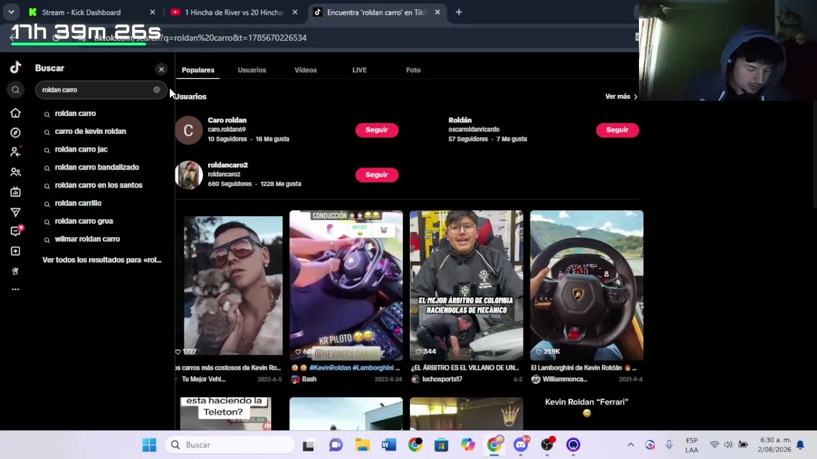Select suggestion 'roldan carrillo'
Image resolution: width=817 pixels, height=459 pixels.
(x=78, y=203)
